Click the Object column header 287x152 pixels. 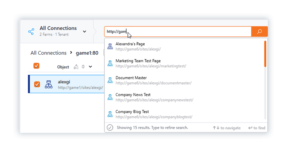63,67
